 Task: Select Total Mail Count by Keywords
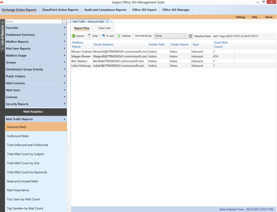pos(36,172)
